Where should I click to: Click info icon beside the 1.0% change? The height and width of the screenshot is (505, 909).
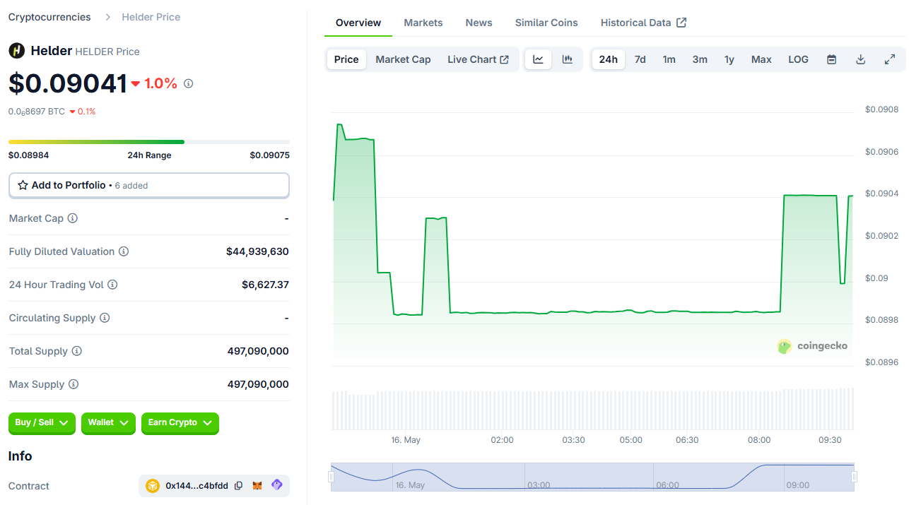click(188, 83)
